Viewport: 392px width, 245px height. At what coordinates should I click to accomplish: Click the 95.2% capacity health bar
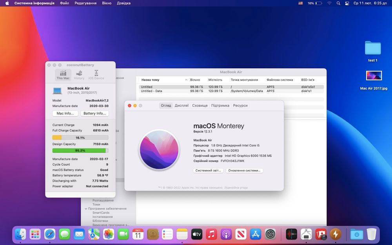click(80, 151)
